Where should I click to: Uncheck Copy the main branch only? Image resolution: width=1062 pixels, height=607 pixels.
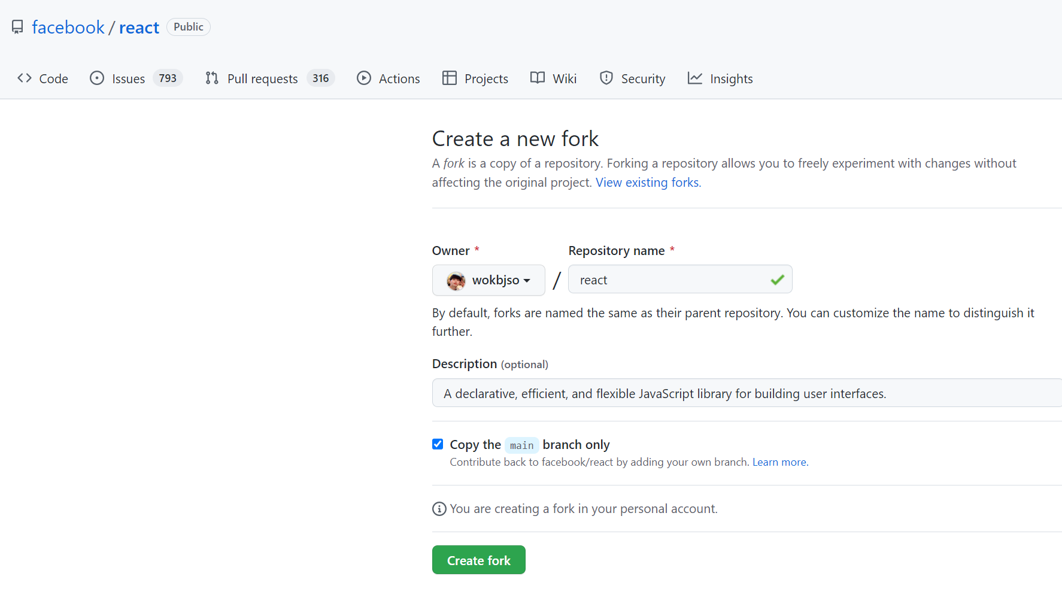(438, 444)
